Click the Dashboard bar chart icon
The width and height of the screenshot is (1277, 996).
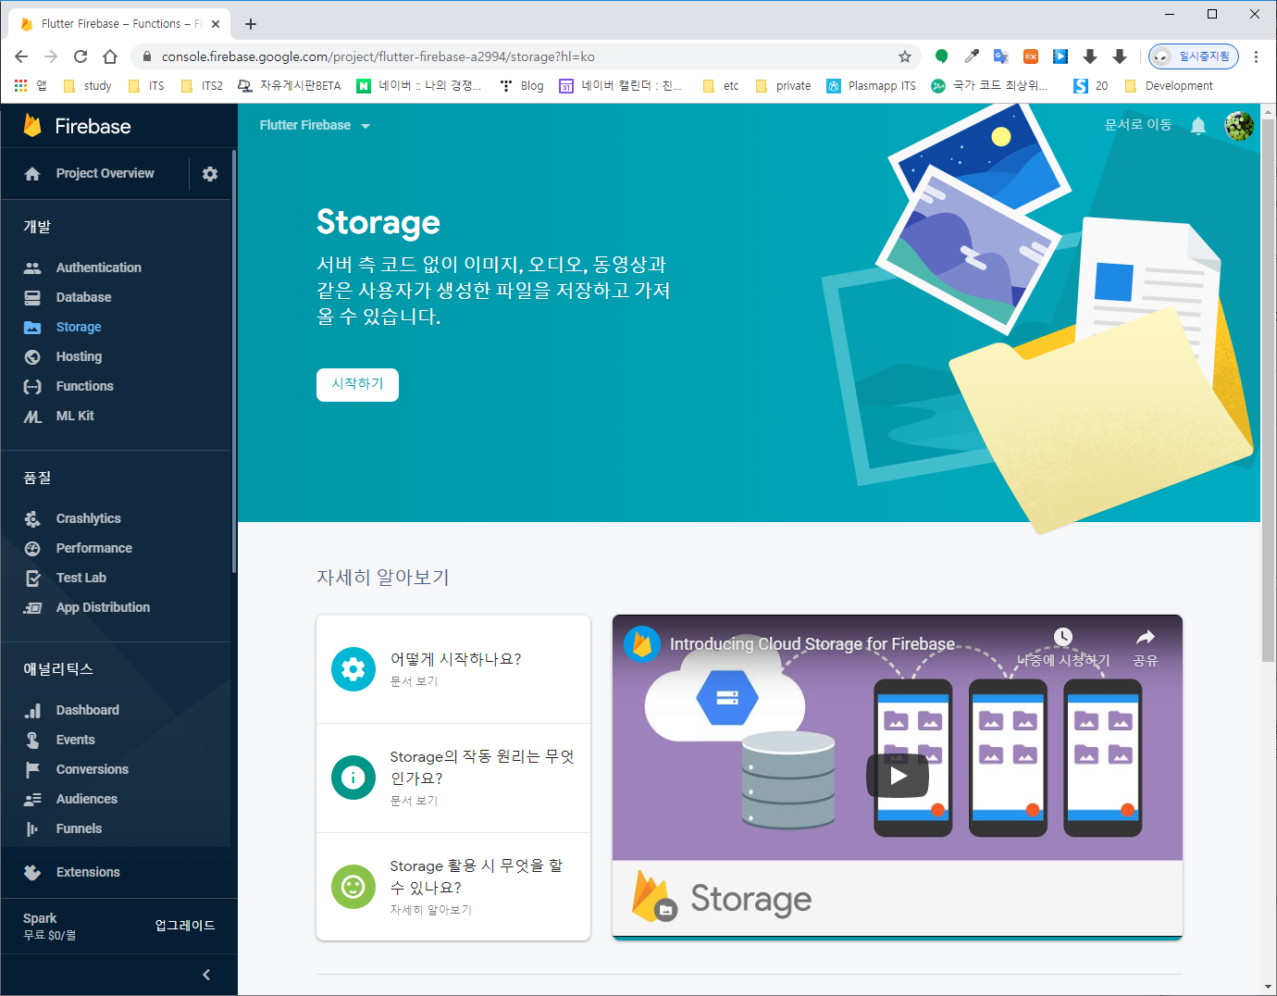coord(32,710)
